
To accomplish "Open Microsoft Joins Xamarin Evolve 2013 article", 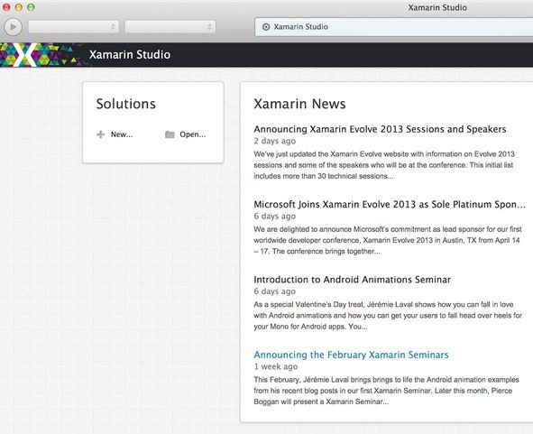I will [x=390, y=205].
